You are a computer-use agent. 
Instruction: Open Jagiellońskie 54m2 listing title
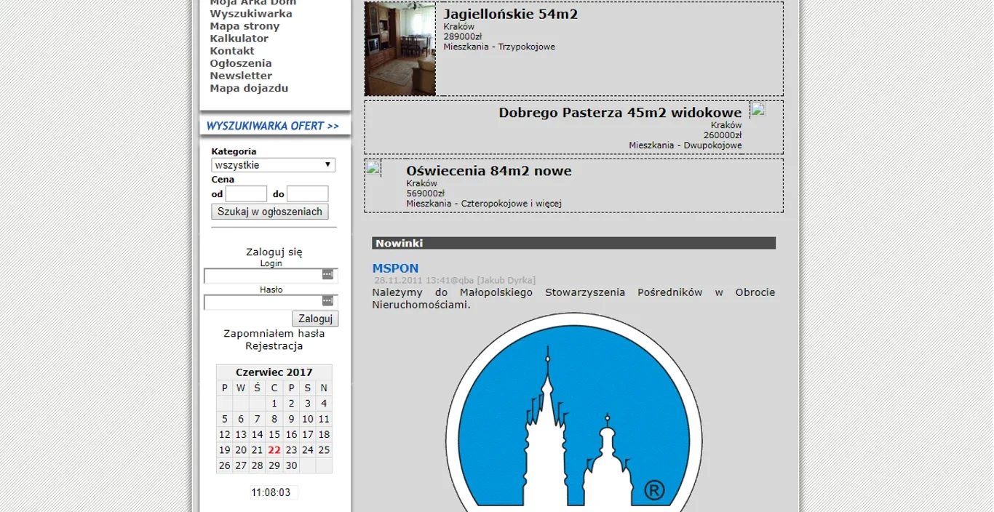511,14
